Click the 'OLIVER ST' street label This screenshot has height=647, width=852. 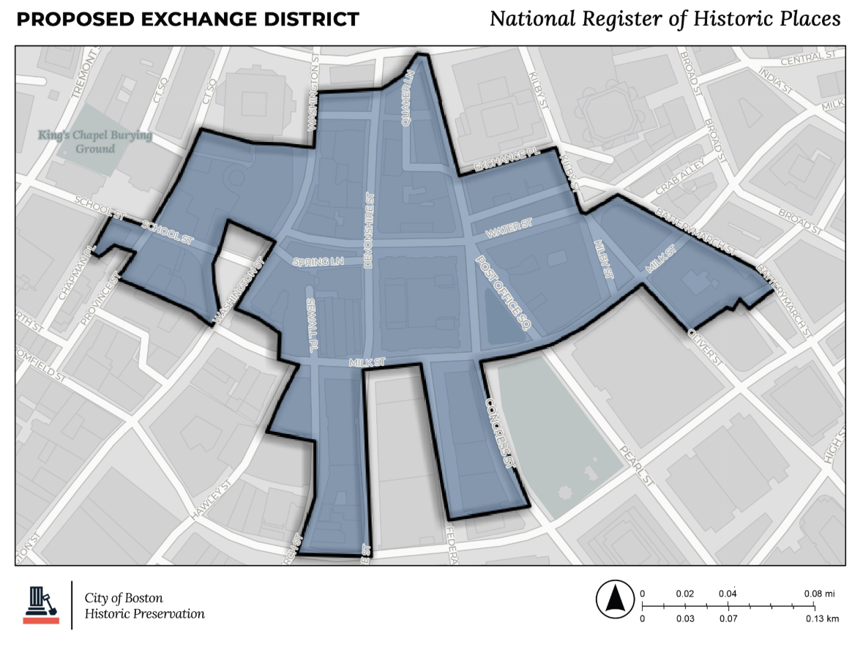(x=706, y=347)
